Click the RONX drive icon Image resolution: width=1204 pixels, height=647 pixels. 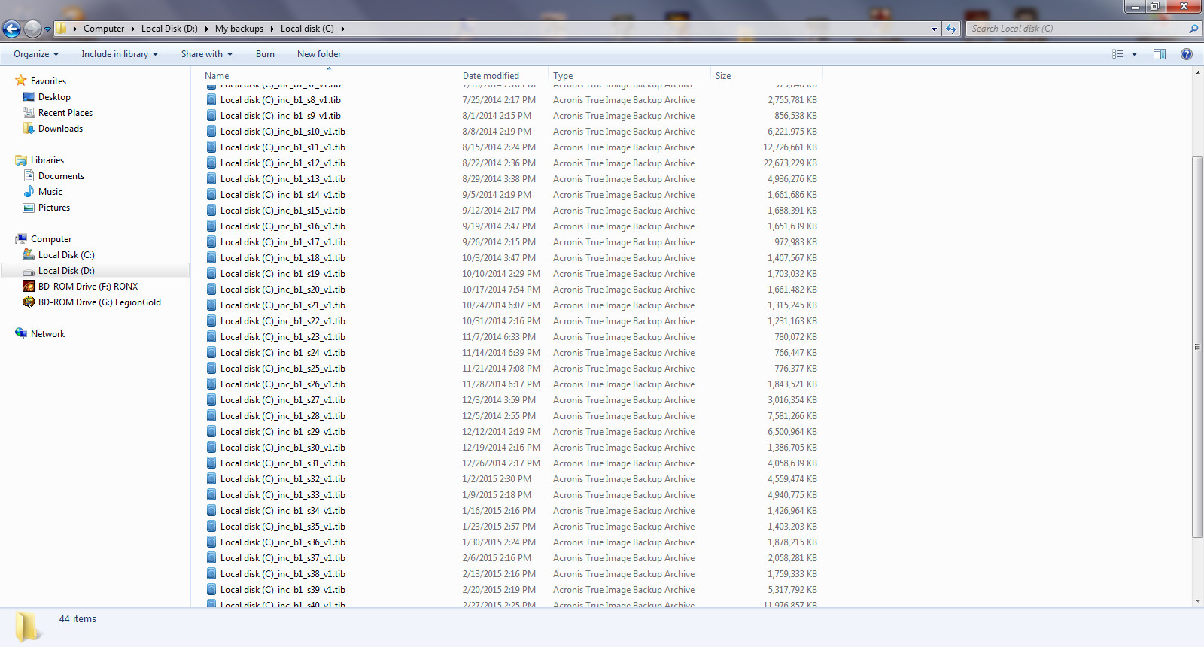tap(29, 286)
